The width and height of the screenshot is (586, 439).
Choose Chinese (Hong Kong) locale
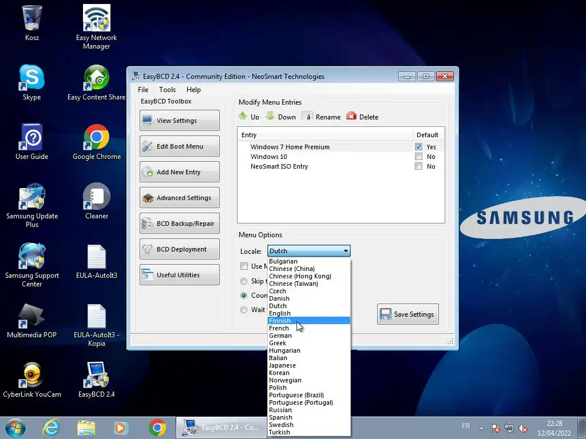[308, 276]
